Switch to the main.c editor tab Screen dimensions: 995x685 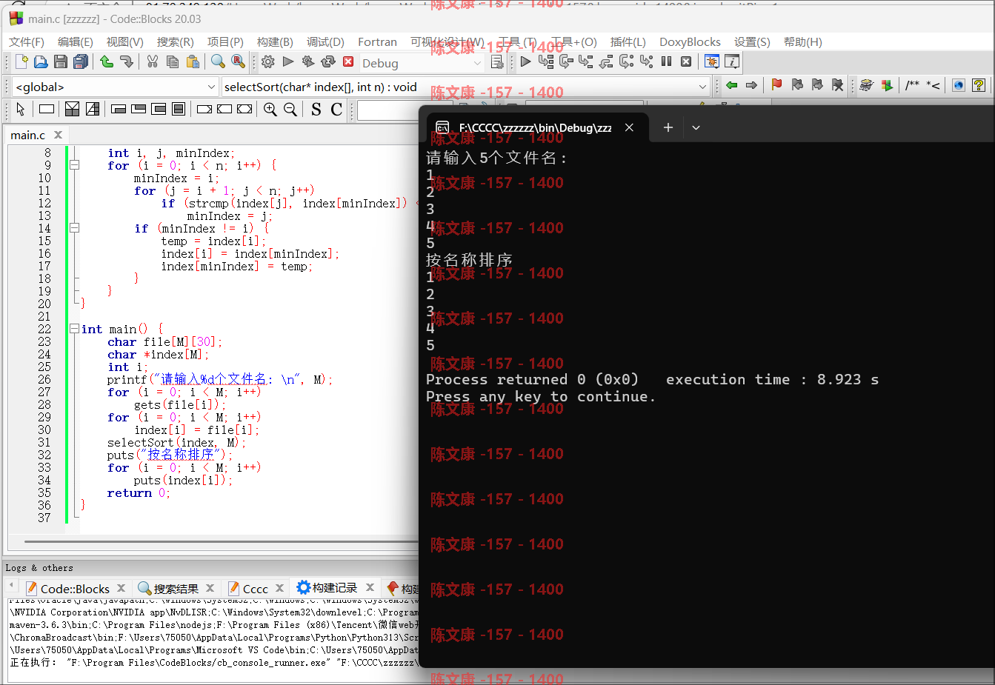[x=28, y=135]
